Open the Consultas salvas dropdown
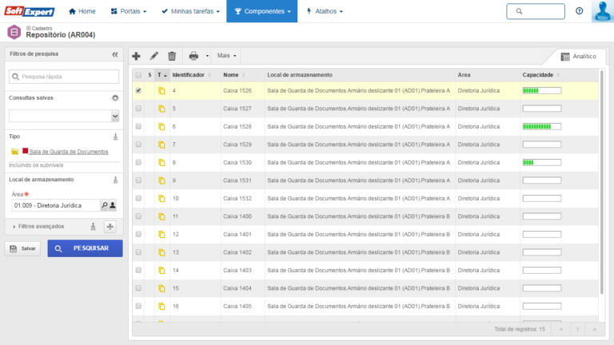Screen dimensions: 614x345 [x=64, y=116]
